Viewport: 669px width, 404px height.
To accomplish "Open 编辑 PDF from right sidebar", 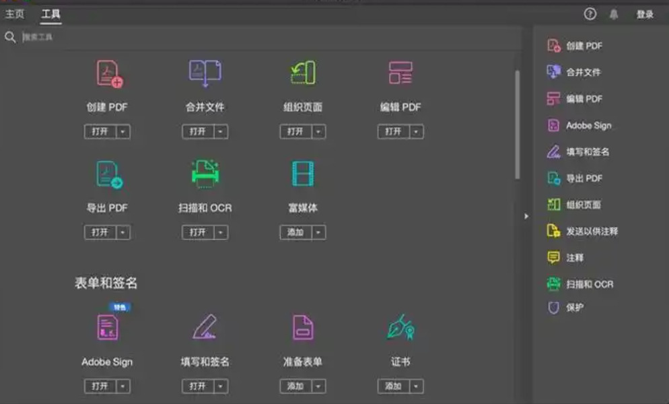I will point(575,99).
